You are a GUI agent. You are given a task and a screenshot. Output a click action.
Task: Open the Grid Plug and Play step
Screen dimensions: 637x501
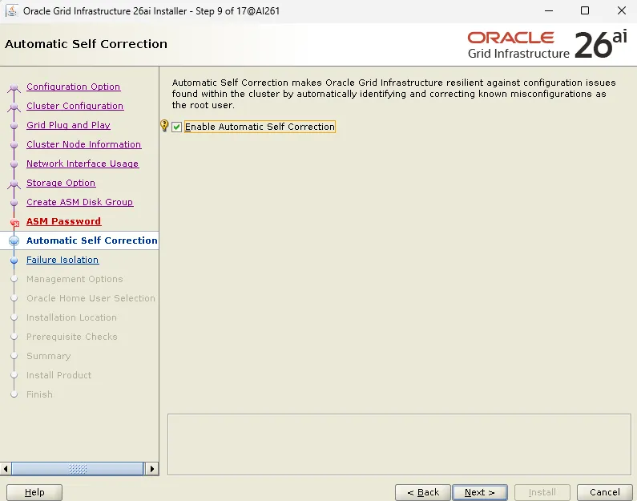pos(68,125)
